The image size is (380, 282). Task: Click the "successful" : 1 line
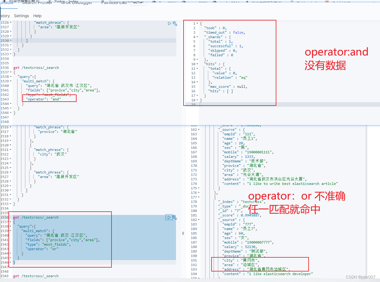[x=226, y=46]
